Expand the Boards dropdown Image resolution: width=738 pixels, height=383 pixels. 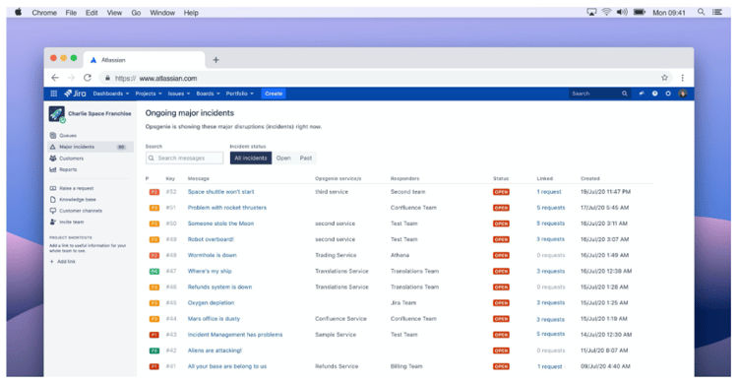click(x=208, y=94)
